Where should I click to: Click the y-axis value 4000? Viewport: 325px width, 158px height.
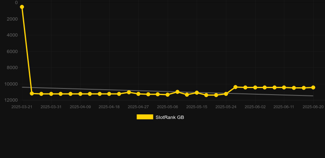pyautogui.click(x=12, y=35)
